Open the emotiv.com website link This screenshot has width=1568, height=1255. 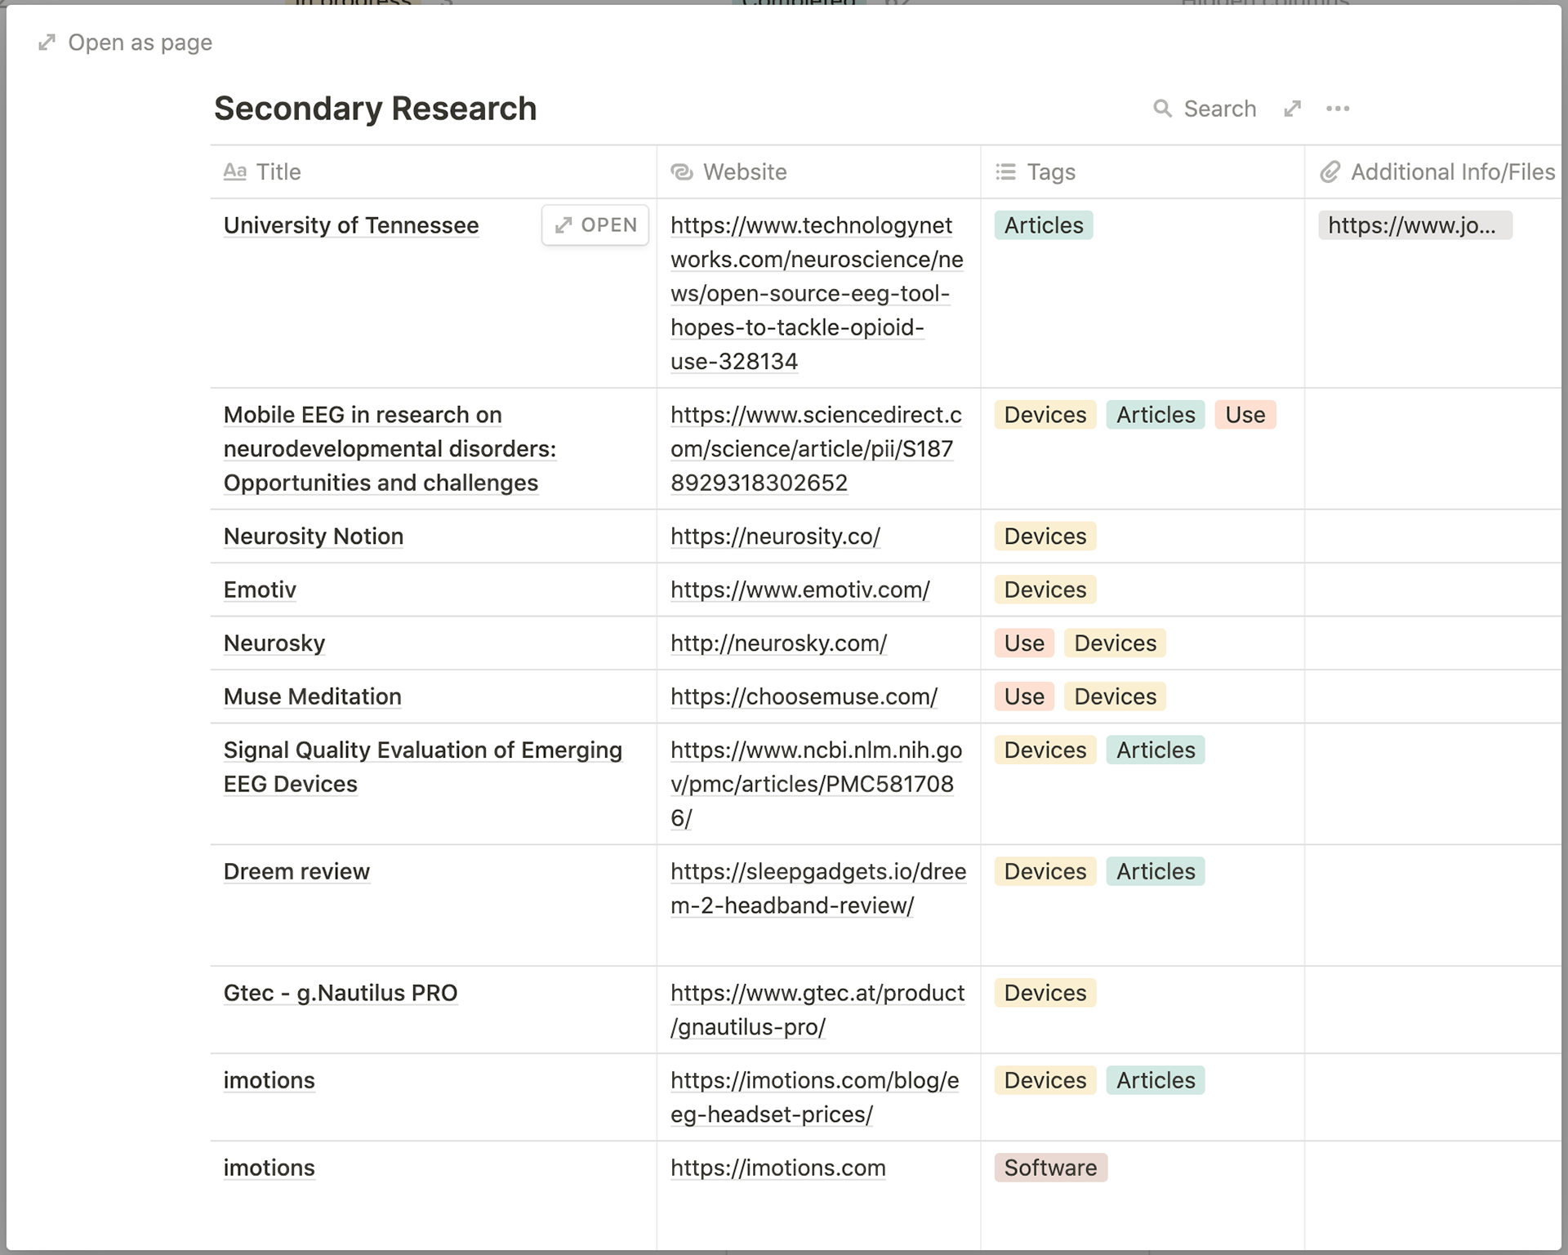(x=800, y=590)
